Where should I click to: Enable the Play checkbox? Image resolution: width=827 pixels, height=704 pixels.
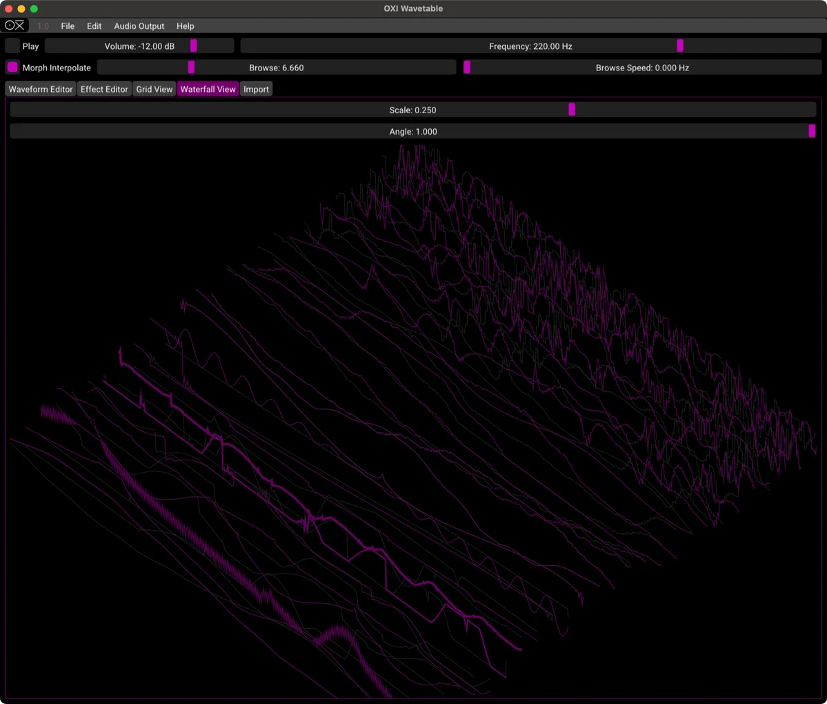pos(12,46)
